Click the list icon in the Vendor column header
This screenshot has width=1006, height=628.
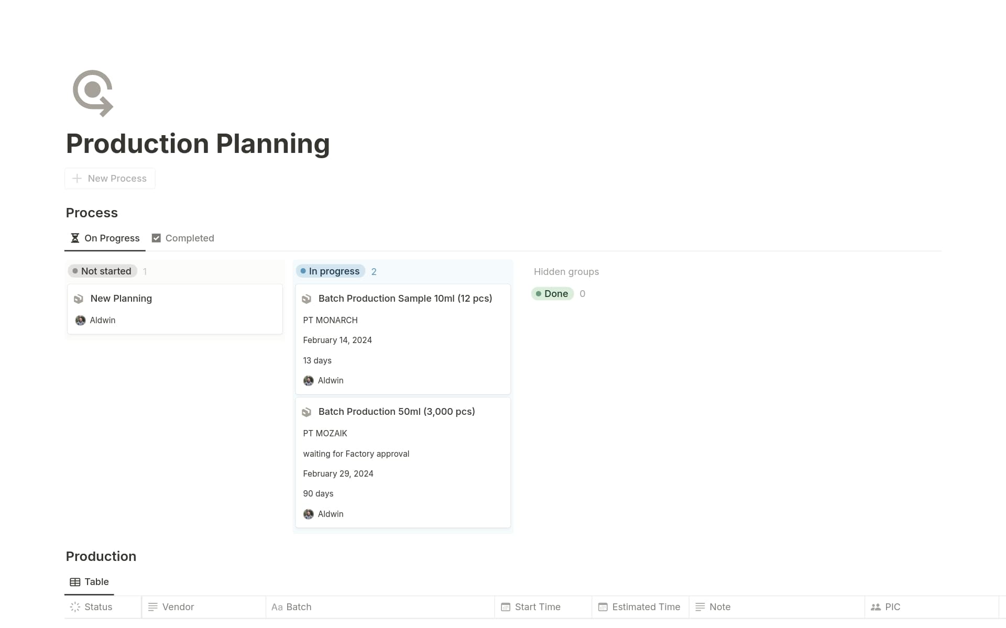(152, 607)
